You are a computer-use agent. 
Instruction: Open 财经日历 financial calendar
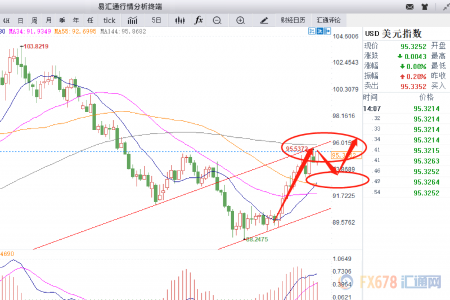coord(293,20)
